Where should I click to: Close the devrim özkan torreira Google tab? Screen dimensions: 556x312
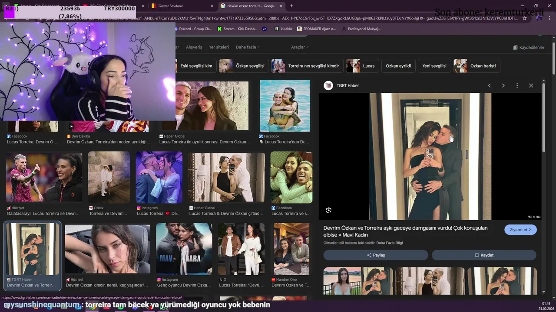click(281, 6)
